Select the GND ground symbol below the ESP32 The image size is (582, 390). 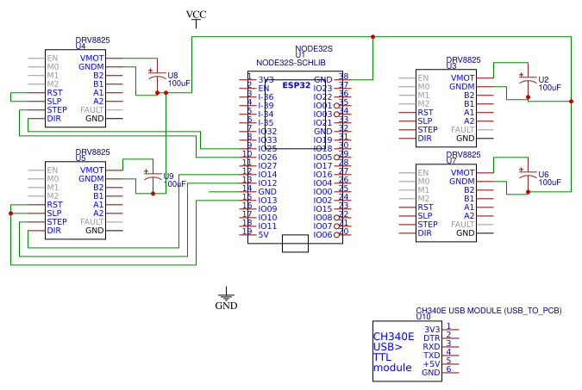click(226, 299)
